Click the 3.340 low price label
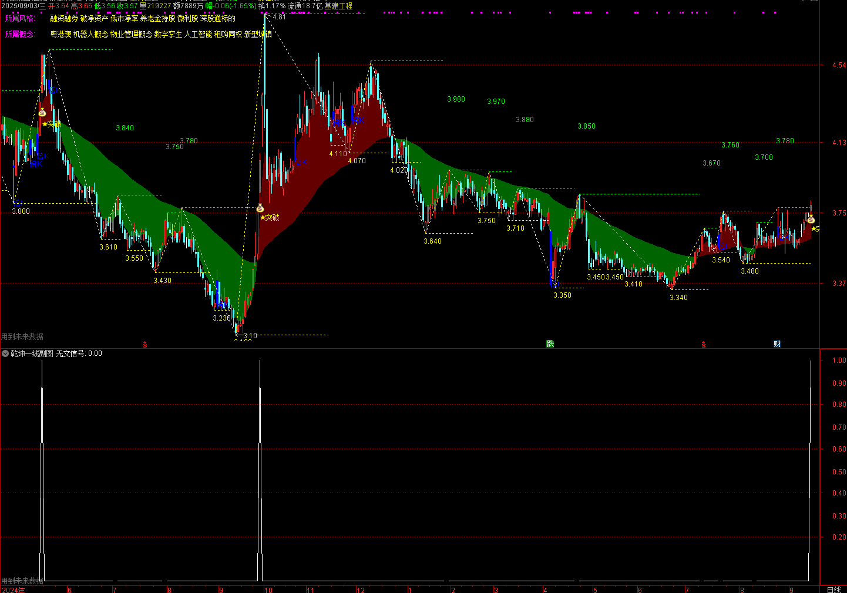The image size is (847, 593). (679, 298)
